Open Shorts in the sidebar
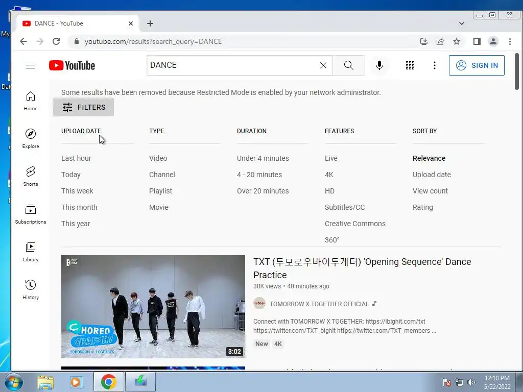This screenshot has width=523, height=392. coord(31,176)
